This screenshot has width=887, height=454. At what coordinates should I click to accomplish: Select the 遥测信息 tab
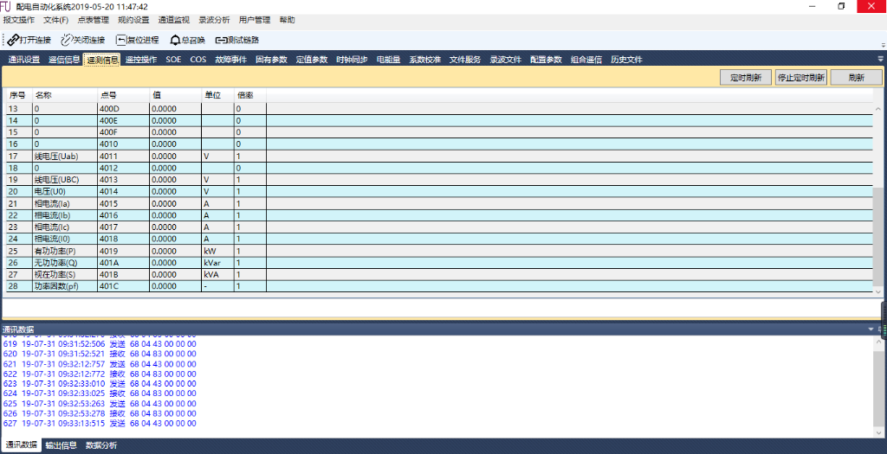coord(102,60)
